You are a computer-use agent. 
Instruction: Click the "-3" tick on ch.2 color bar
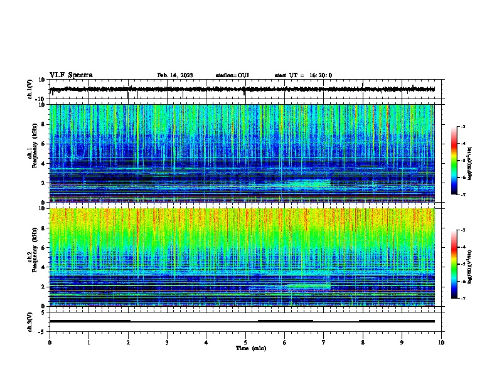[463, 230]
